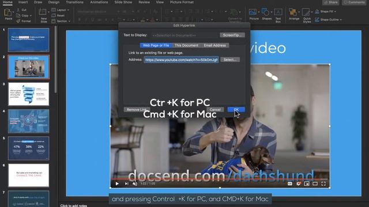Expand the Shape Outline dropdown arrow
The height and width of the screenshot is (207, 369).
click(x=341, y=20)
